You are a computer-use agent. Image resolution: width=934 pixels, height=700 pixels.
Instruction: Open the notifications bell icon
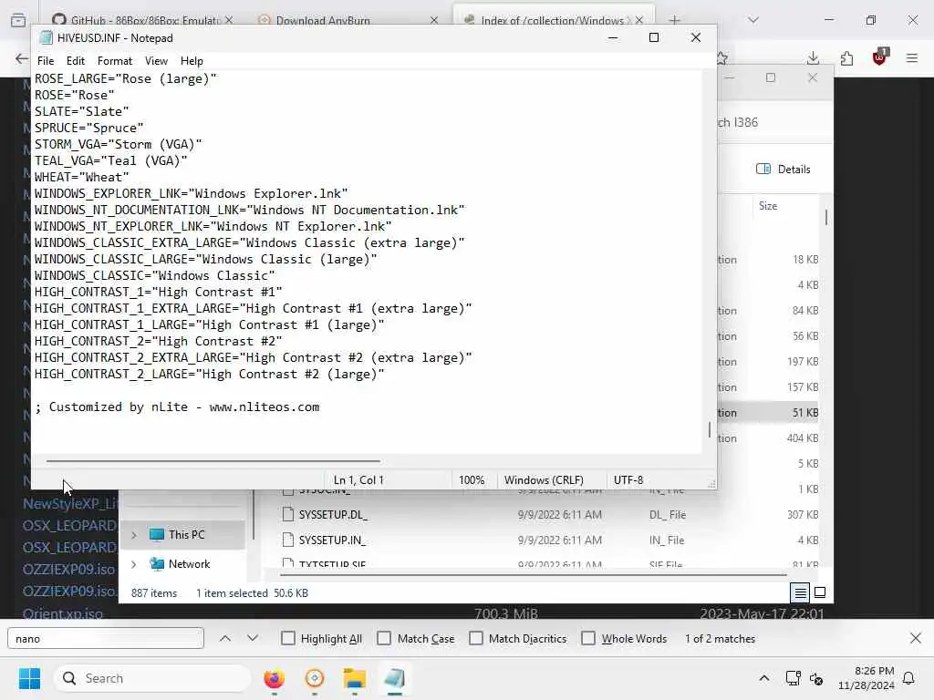908,678
